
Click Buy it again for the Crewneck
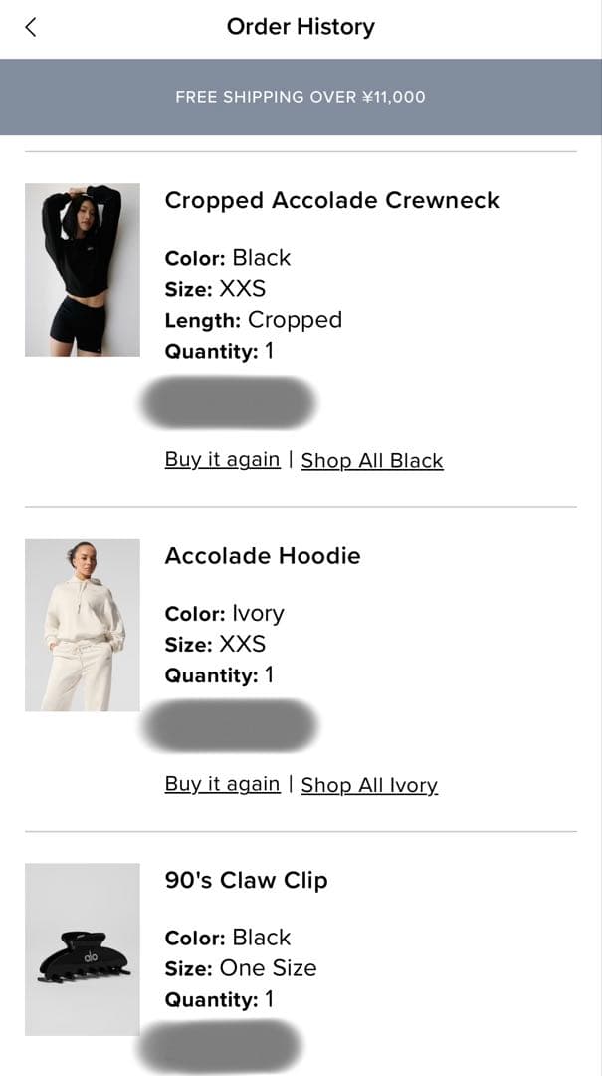coord(221,459)
